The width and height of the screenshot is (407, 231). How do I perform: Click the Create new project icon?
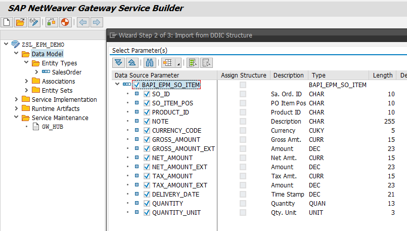(x=7, y=22)
